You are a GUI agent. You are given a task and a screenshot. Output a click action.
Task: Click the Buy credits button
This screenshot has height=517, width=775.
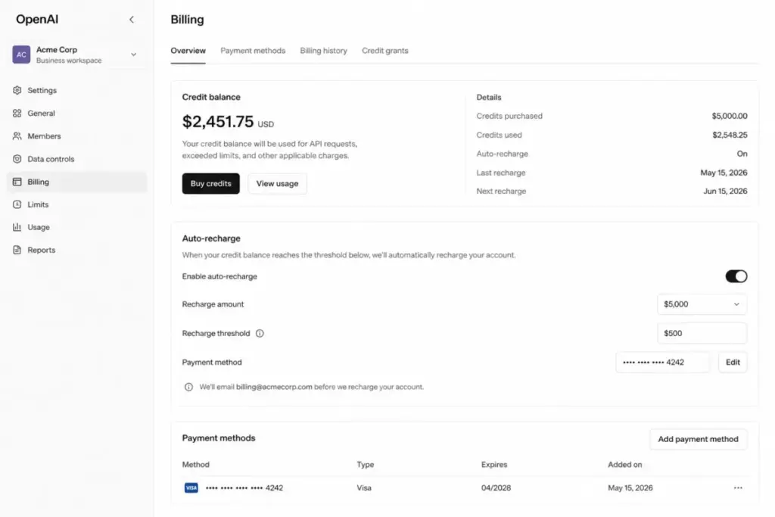(210, 183)
